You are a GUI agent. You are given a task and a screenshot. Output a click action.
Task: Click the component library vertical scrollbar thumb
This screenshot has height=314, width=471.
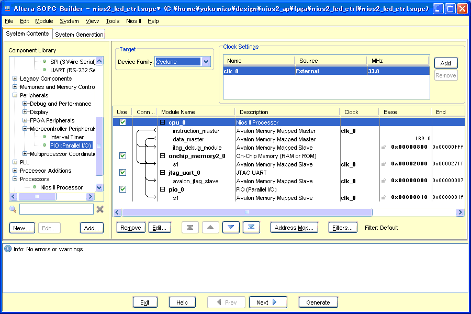pyautogui.click(x=99, y=145)
